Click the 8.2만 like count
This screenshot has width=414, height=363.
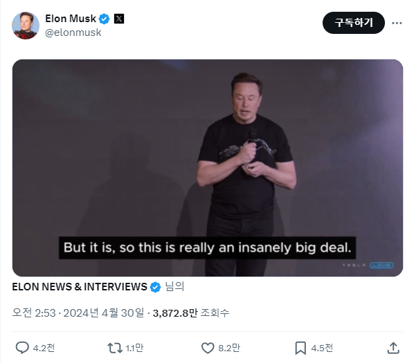pos(229,348)
